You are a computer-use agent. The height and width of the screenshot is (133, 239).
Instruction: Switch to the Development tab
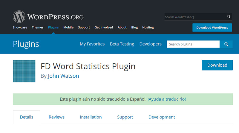[162, 117]
